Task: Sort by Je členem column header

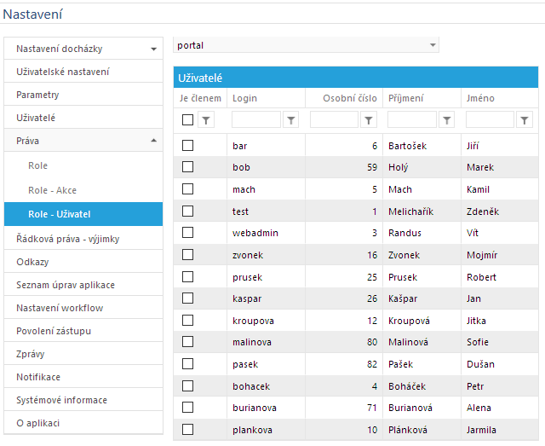Action: (x=200, y=98)
